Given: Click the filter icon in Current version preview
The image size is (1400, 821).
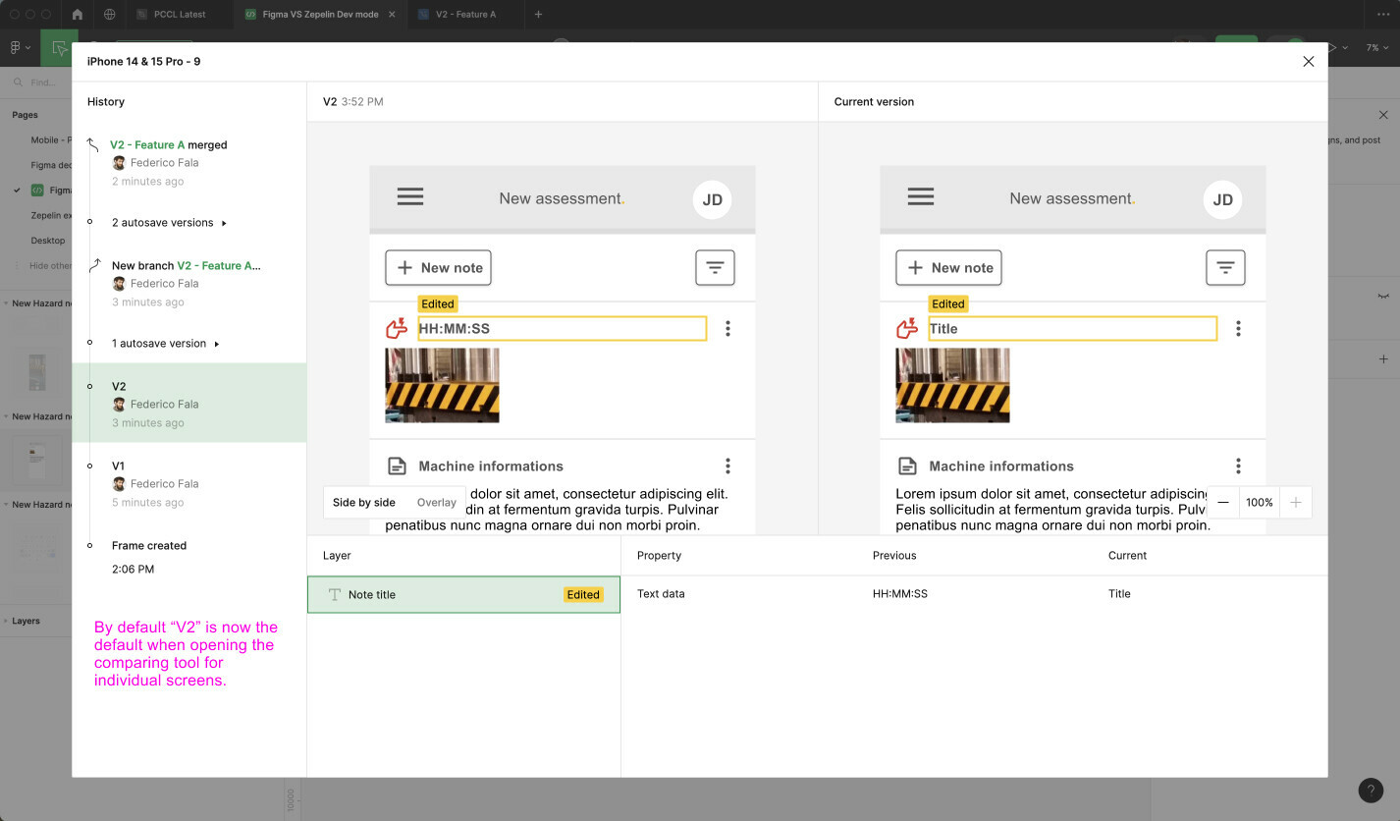Looking at the screenshot, I should [1225, 267].
